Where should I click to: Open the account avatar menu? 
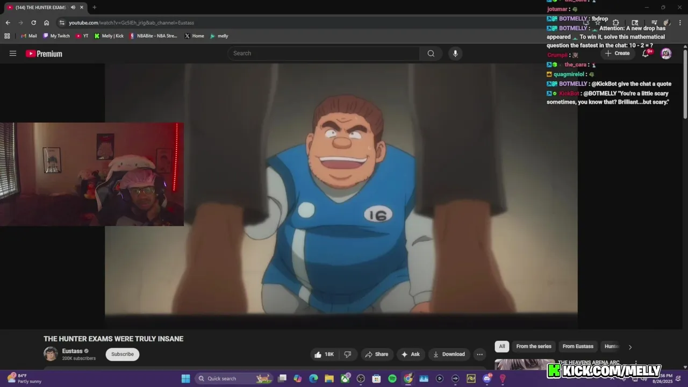tap(666, 53)
